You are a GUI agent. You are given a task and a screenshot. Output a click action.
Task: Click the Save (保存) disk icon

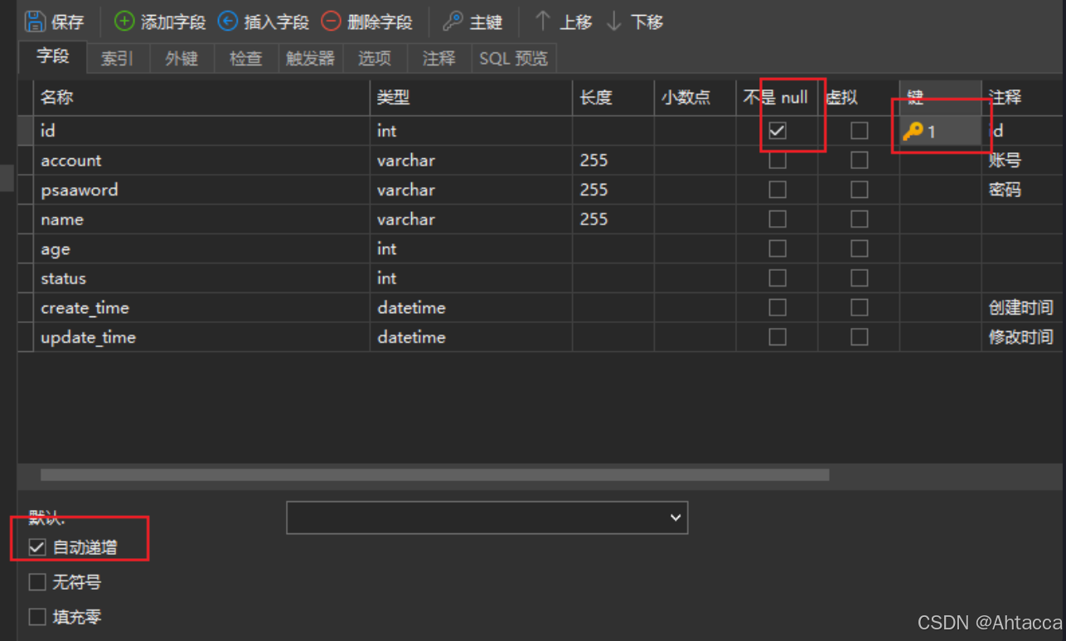pos(35,22)
